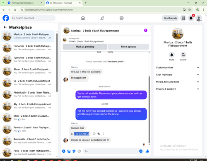This screenshot has height=161, width=207.
Task: Click the "Buenos dias" message bubble
Action: (77, 128)
